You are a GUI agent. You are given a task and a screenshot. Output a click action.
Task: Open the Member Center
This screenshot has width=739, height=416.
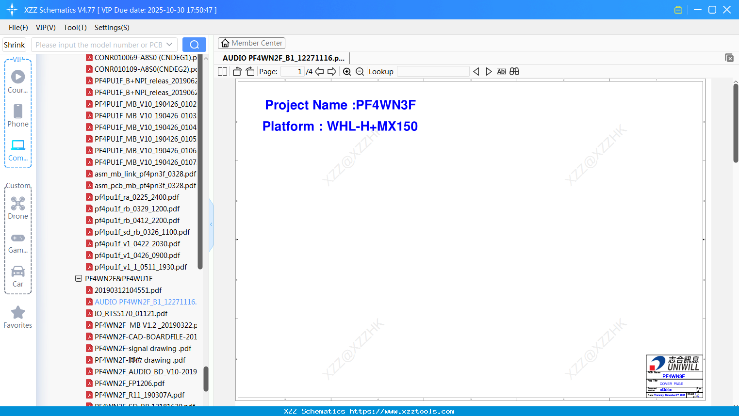tap(251, 43)
